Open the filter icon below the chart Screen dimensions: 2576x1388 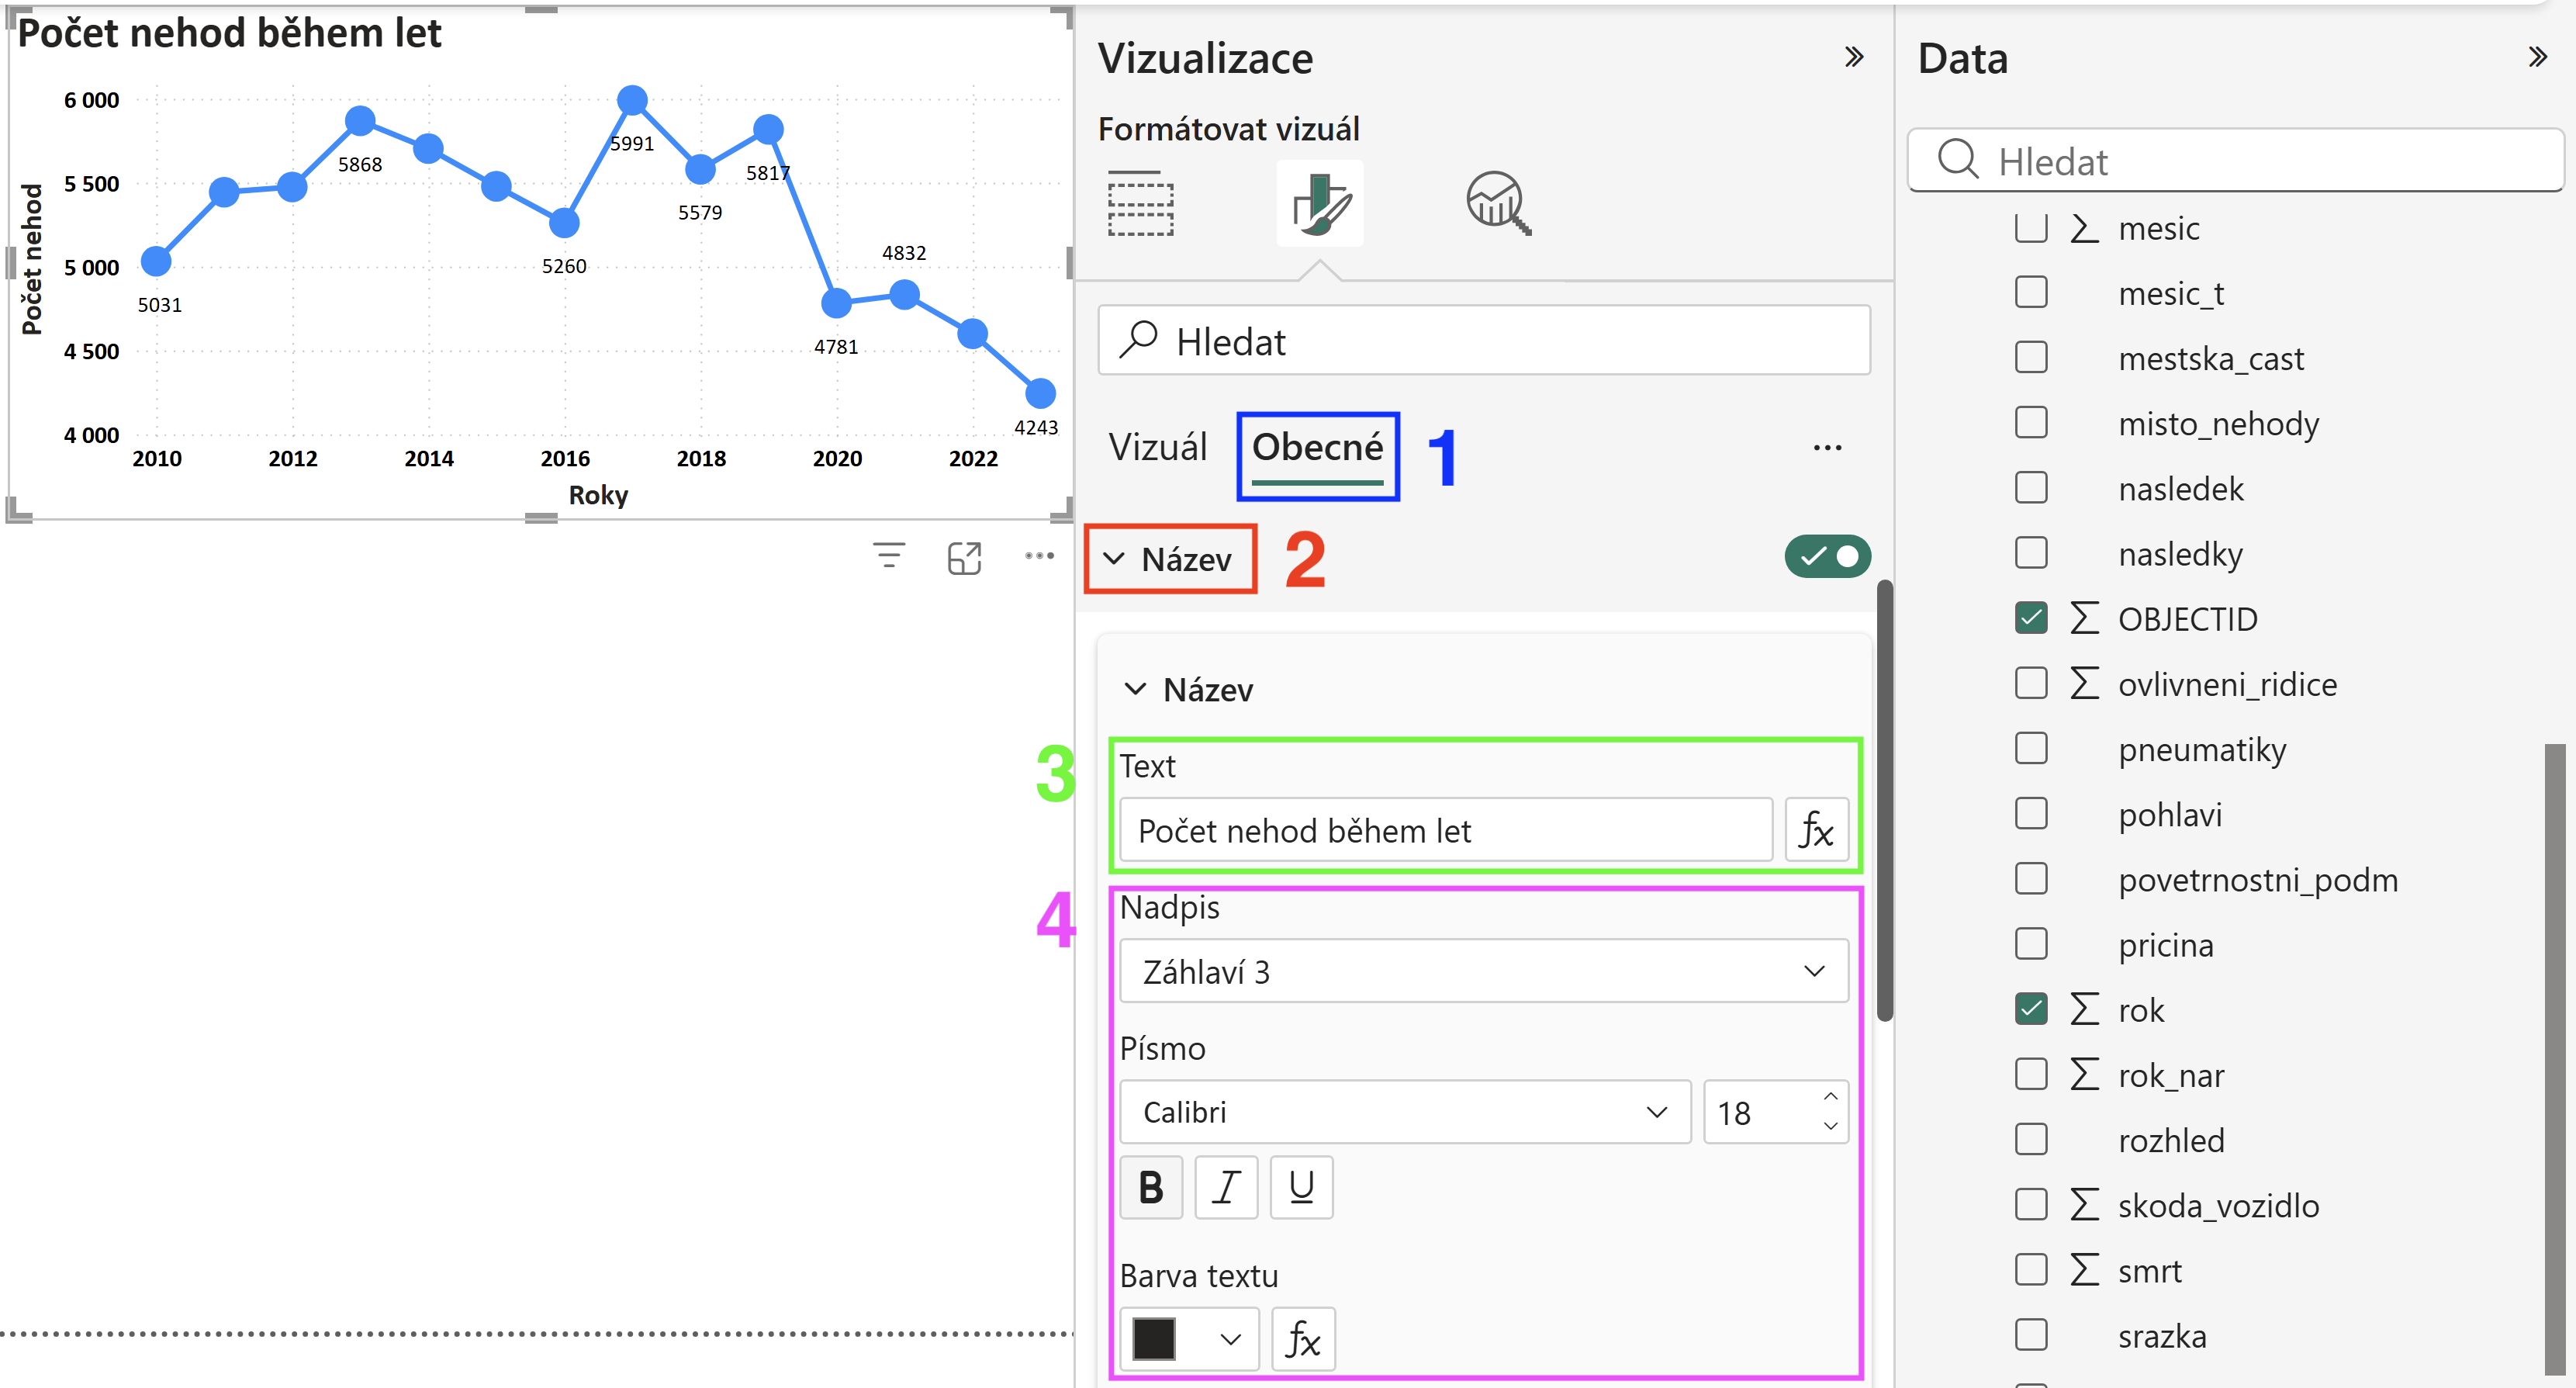point(888,556)
